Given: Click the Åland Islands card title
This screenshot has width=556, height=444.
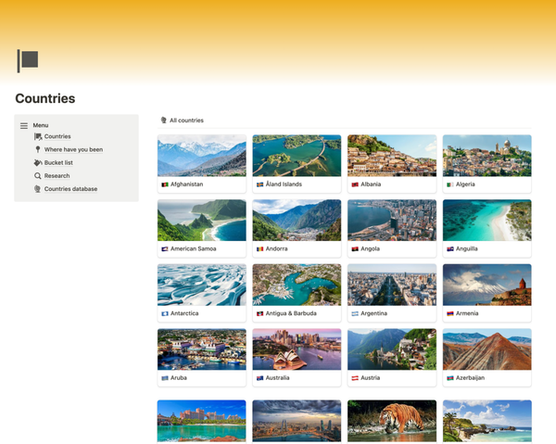Looking at the screenshot, I should (284, 184).
